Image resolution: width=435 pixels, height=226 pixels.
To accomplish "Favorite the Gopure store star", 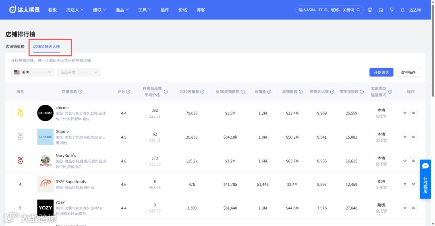I will pyautogui.click(x=405, y=137).
